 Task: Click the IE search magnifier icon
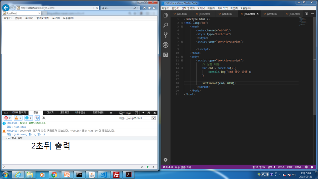(x=134, y=8)
